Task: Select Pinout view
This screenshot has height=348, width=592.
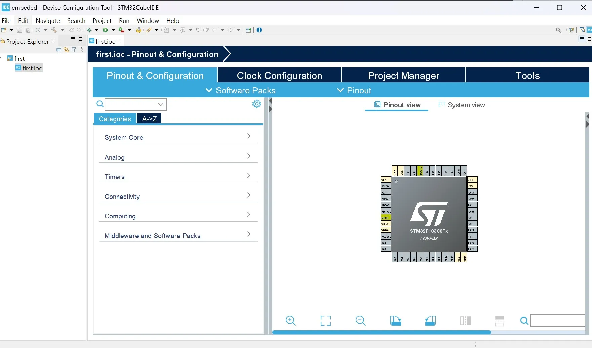Action: coord(397,105)
